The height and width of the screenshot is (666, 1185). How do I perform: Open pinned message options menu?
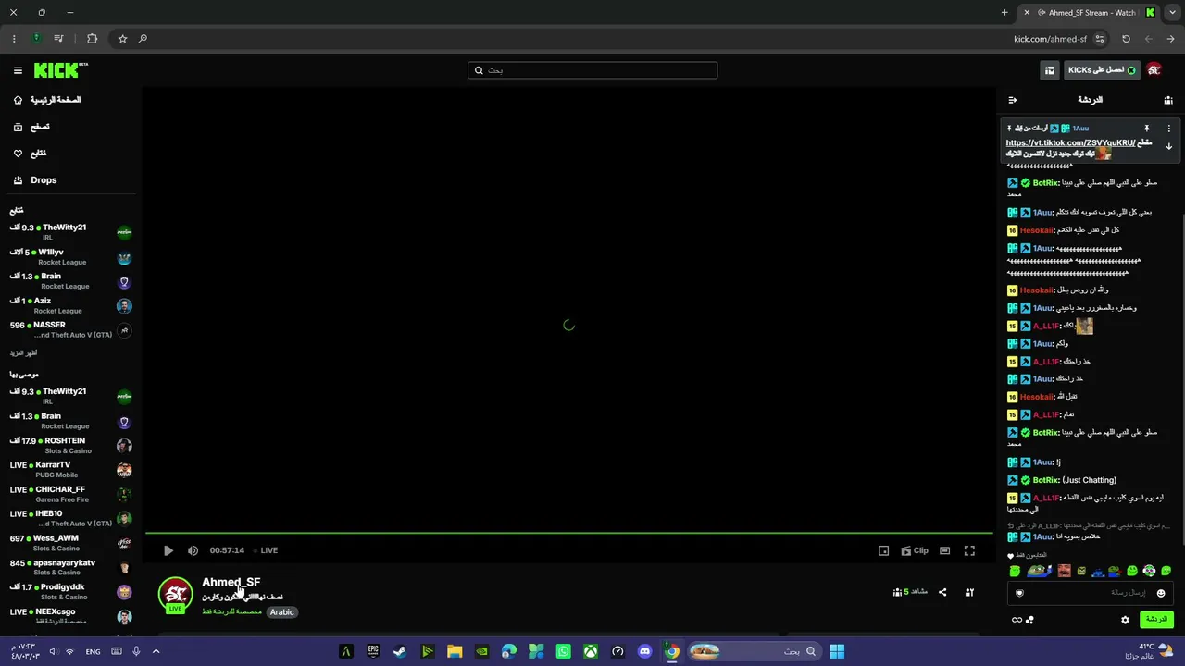coord(1168,129)
